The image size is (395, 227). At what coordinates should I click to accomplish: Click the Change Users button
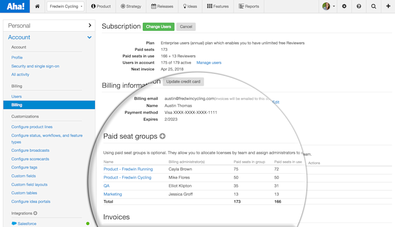[158, 26]
